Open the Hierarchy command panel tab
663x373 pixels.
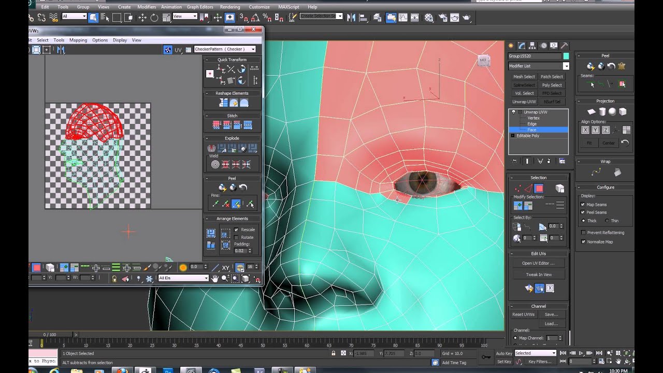tap(533, 46)
